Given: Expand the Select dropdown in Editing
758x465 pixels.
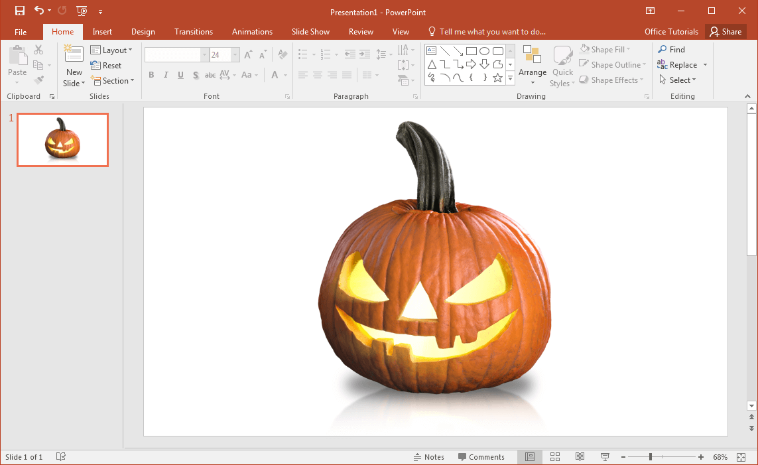Looking at the screenshot, I should (678, 80).
